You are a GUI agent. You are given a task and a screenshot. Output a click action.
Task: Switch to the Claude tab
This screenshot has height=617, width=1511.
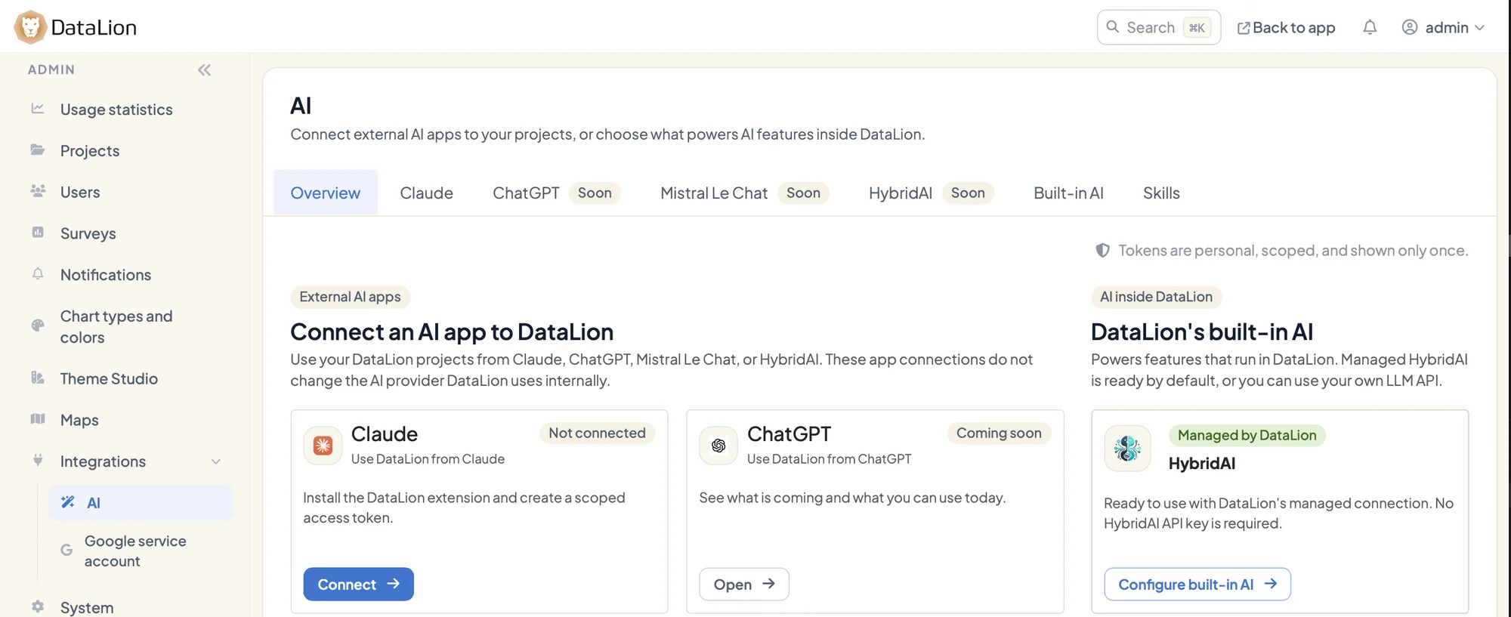[426, 193]
